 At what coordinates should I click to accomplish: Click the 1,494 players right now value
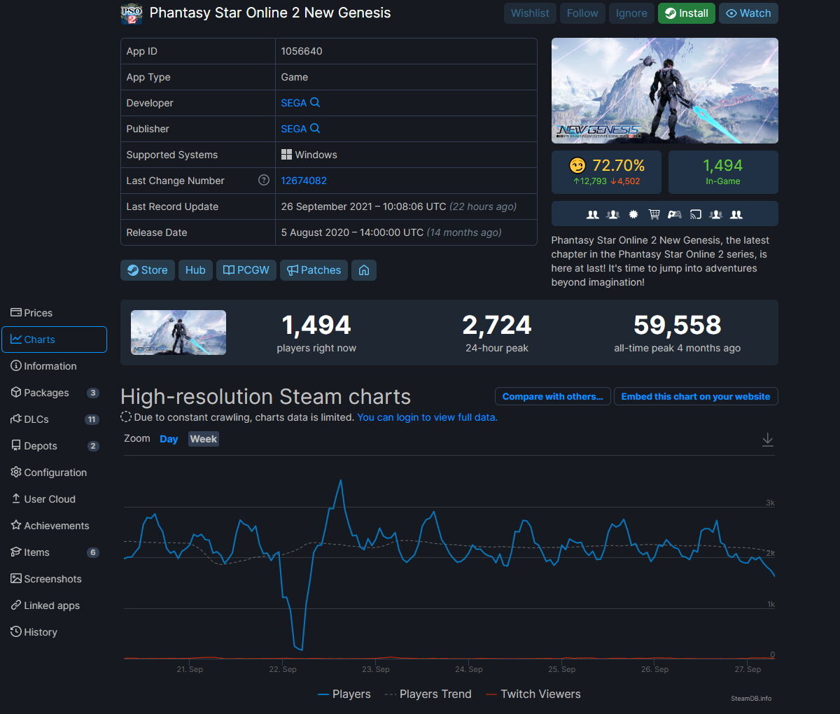(x=316, y=325)
